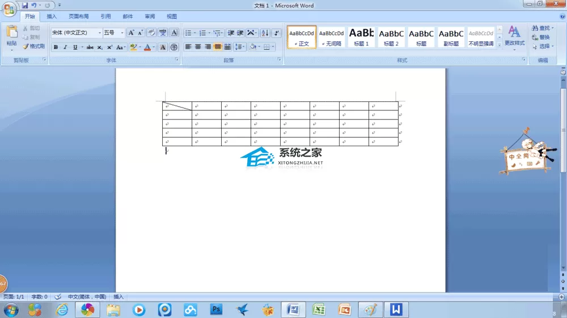Expand the Paragraph dialog launcher
This screenshot has height=318, width=567.
pyautogui.click(x=279, y=59)
